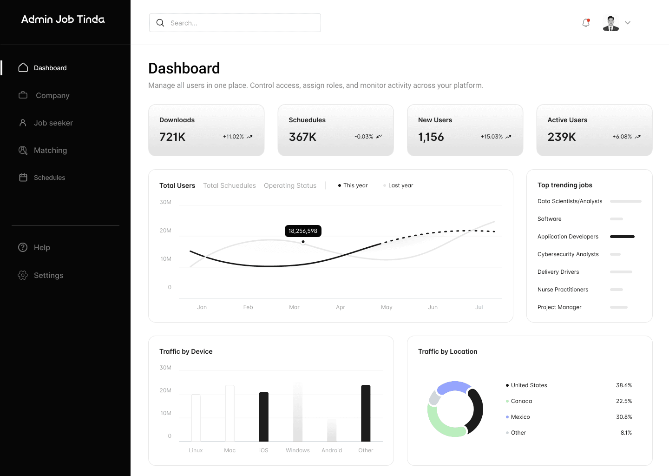This screenshot has height=476, width=669.
Task: Click the Matching sidebar icon
Action: [x=23, y=150]
